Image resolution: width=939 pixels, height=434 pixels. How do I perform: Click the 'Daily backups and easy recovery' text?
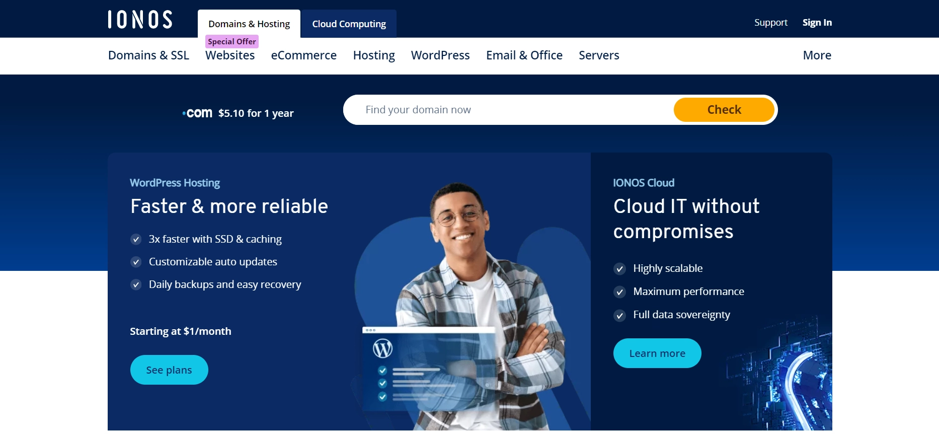[225, 284]
